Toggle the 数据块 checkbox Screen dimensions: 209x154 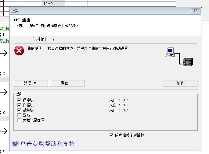pos(20,105)
